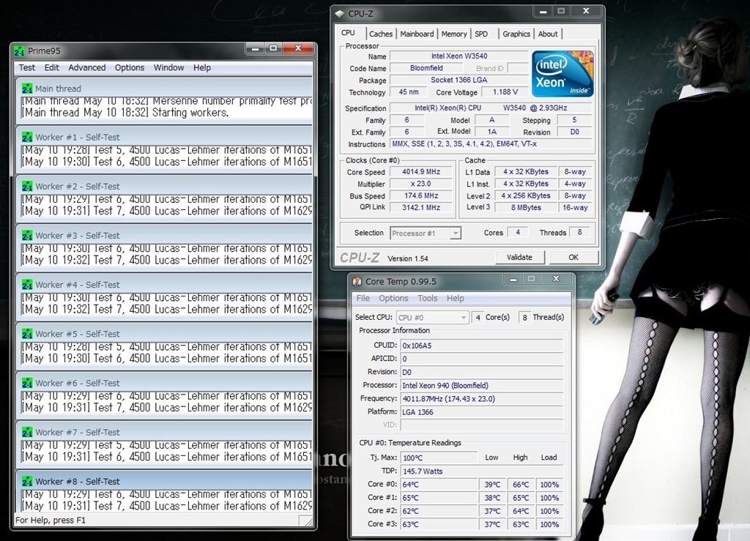The width and height of the screenshot is (750, 541).
Task: Click the Multiplier x 23.0 value
Action: pyautogui.click(x=421, y=184)
